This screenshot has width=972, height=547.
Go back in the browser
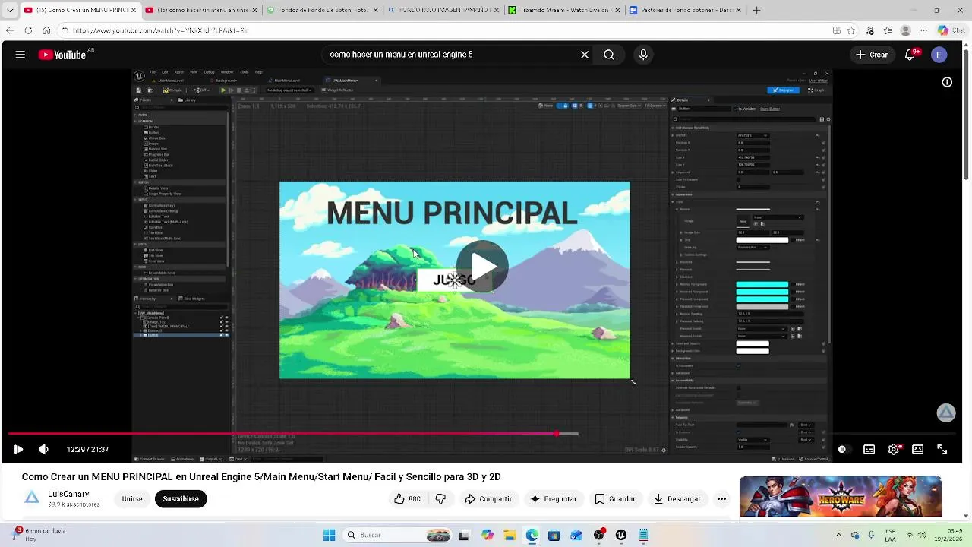pos(10,30)
